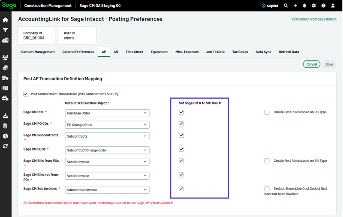Open user profile icon
343x217 pixels.
click(333, 6)
